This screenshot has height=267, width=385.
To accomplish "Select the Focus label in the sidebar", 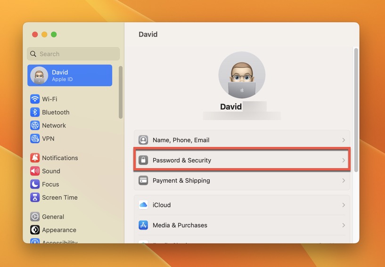I will coord(50,184).
